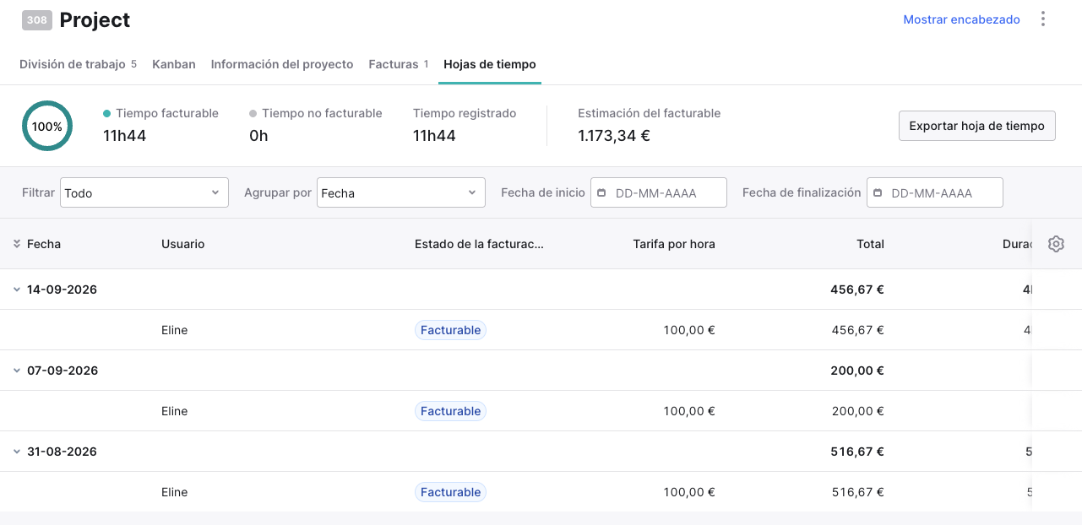This screenshot has height=525, width=1082.
Task: Collapse the 14-09-2026 group
Action: pos(17,290)
